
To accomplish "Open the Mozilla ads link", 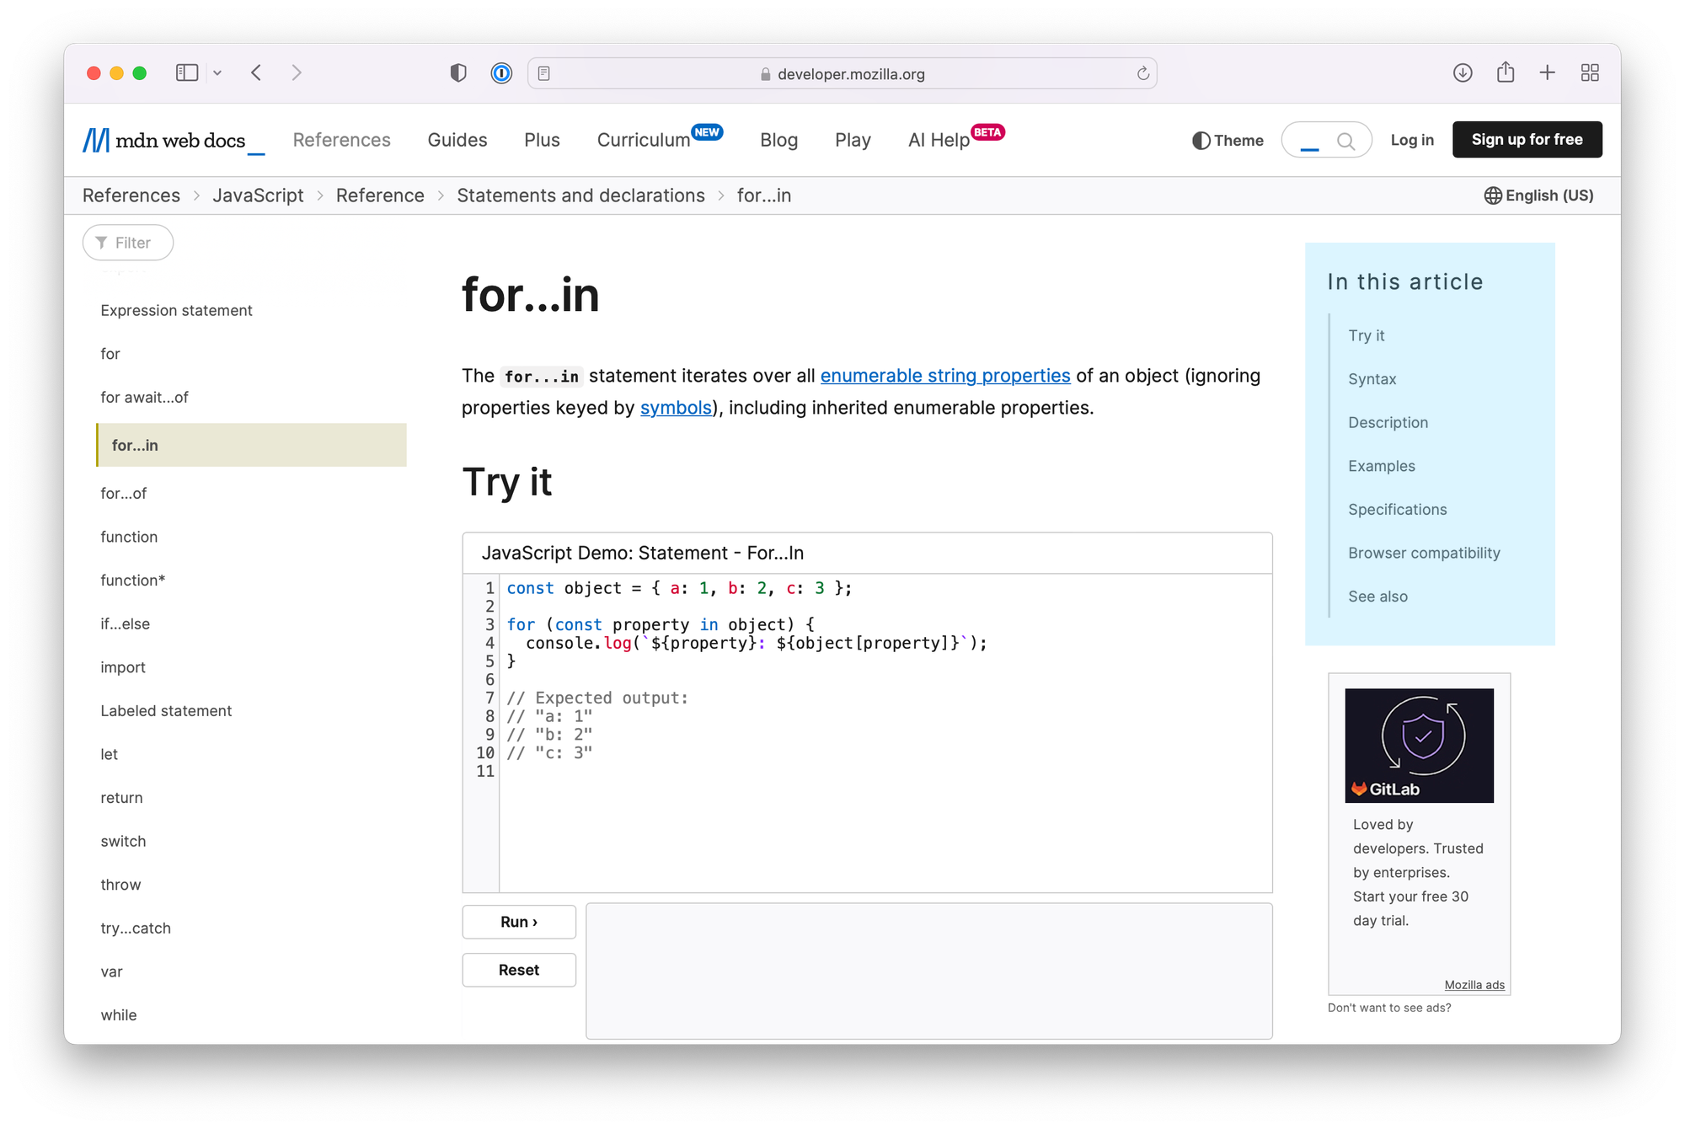I will tap(1474, 985).
